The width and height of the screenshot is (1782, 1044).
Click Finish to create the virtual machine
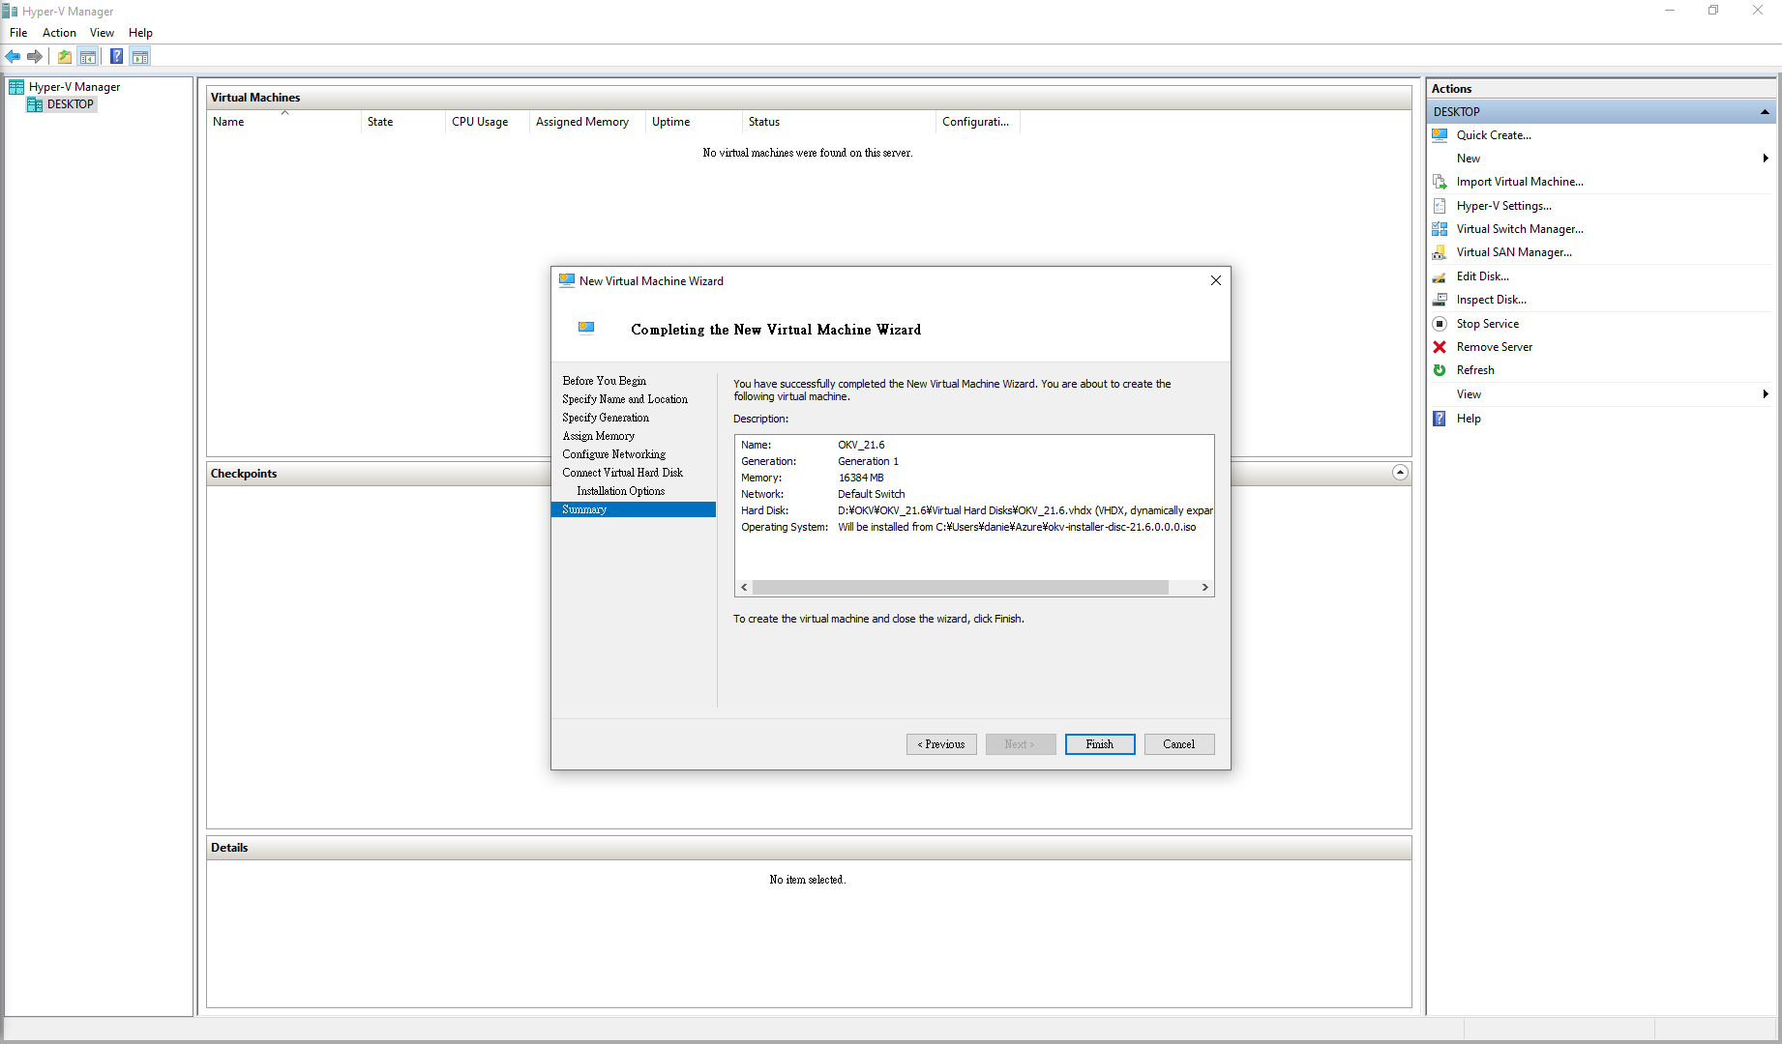point(1099,743)
